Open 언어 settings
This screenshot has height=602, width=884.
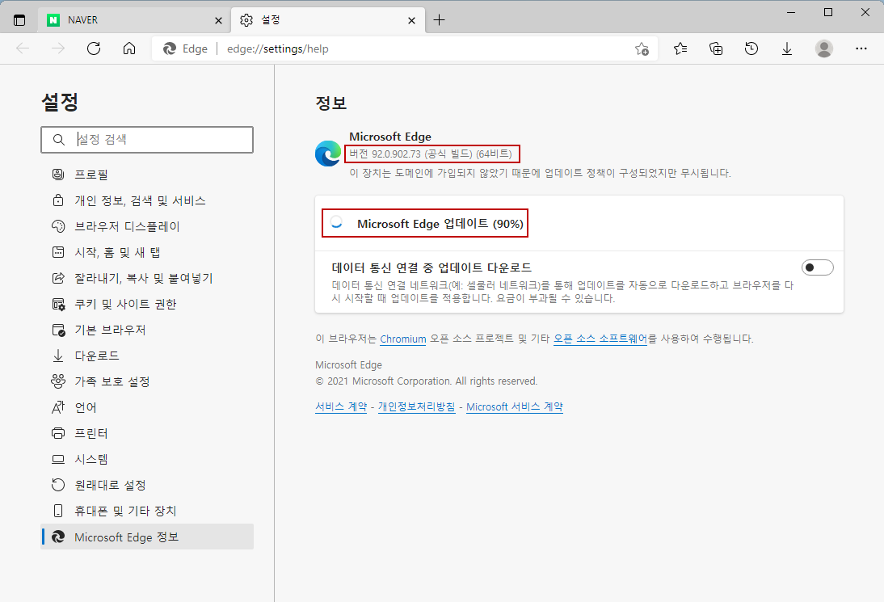point(147,407)
